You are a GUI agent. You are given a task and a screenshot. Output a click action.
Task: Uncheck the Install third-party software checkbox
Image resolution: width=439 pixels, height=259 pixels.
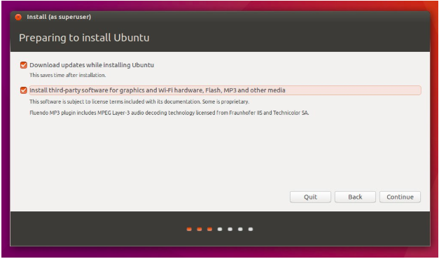click(24, 90)
